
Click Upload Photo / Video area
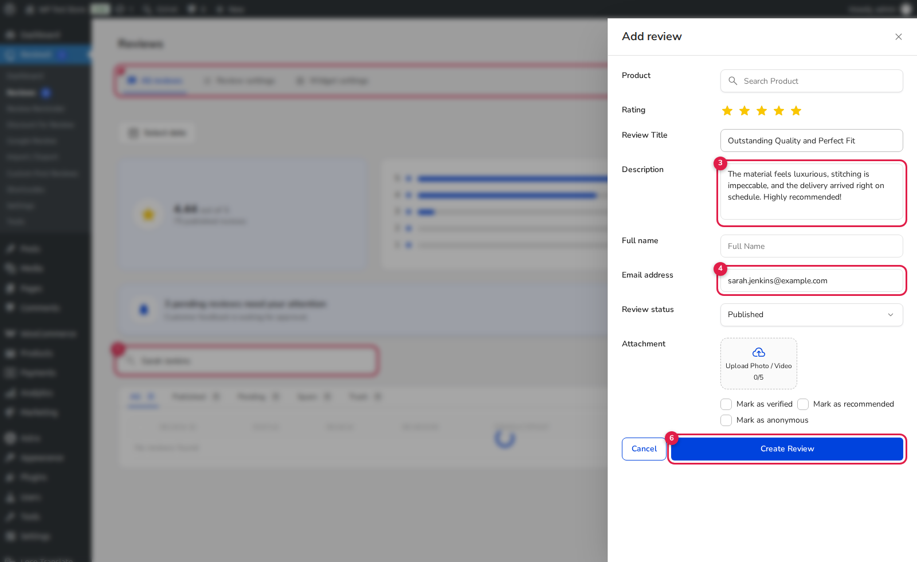pyautogui.click(x=759, y=364)
